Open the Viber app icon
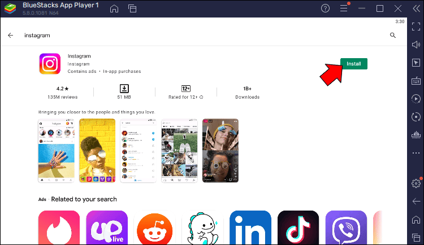The width and height of the screenshot is (424, 245). pyautogui.click(x=346, y=228)
